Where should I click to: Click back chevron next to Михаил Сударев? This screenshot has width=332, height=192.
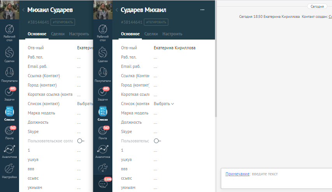click(23, 10)
